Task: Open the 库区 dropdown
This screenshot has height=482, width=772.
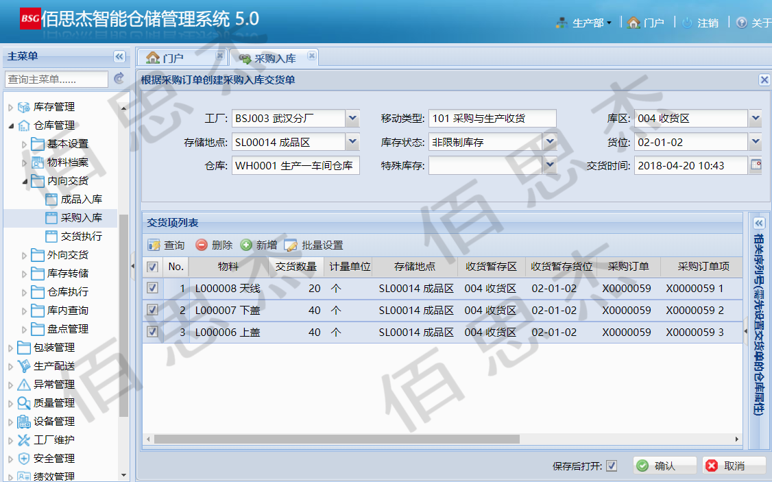Action: click(x=756, y=119)
